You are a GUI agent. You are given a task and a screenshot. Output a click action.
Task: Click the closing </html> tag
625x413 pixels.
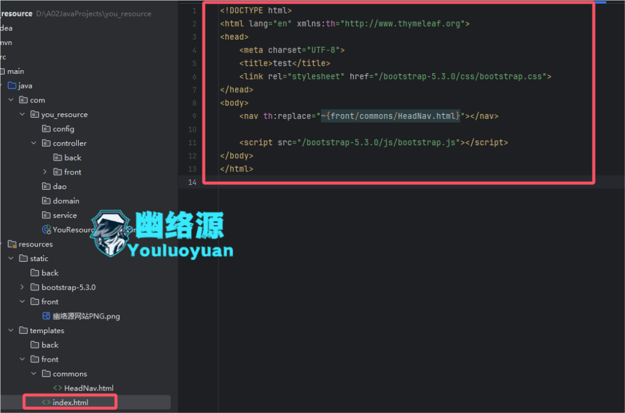[237, 169]
